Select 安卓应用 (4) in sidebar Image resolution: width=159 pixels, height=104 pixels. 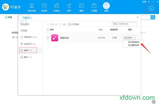point(28,44)
